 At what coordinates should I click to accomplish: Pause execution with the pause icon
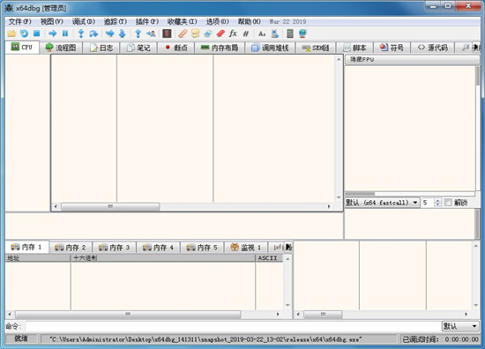tap(65, 33)
